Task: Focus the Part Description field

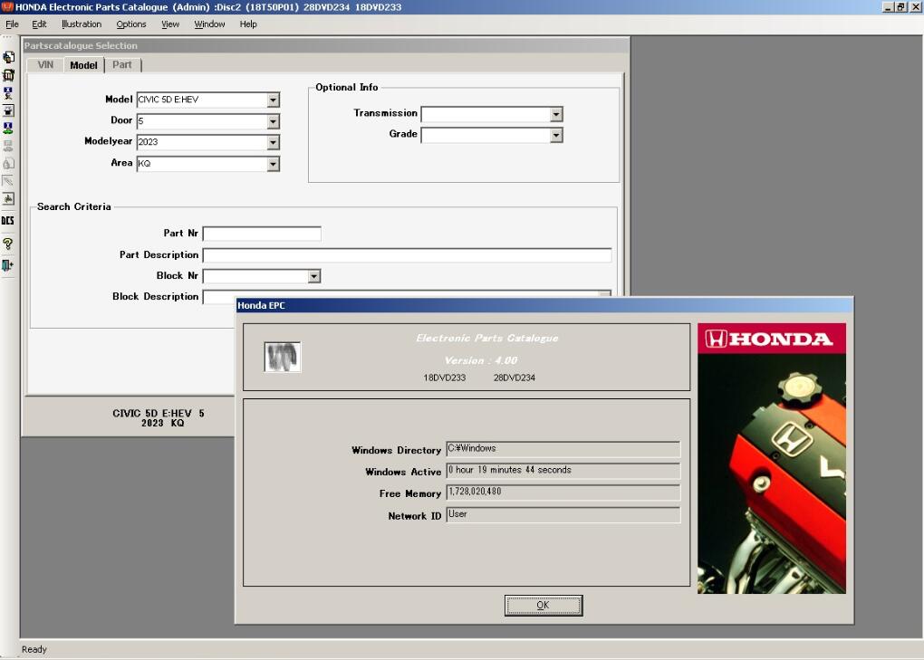Action: click(408, 255)
